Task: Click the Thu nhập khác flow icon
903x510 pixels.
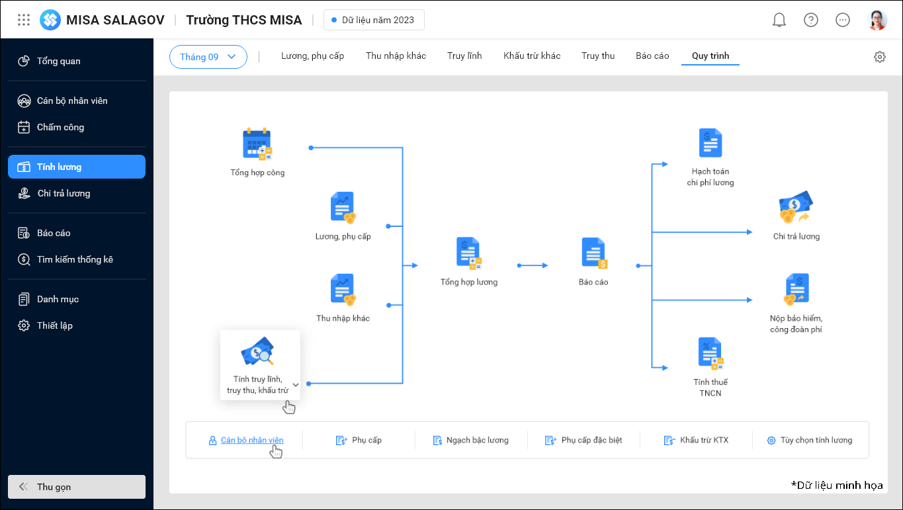Action: [343, 290]
